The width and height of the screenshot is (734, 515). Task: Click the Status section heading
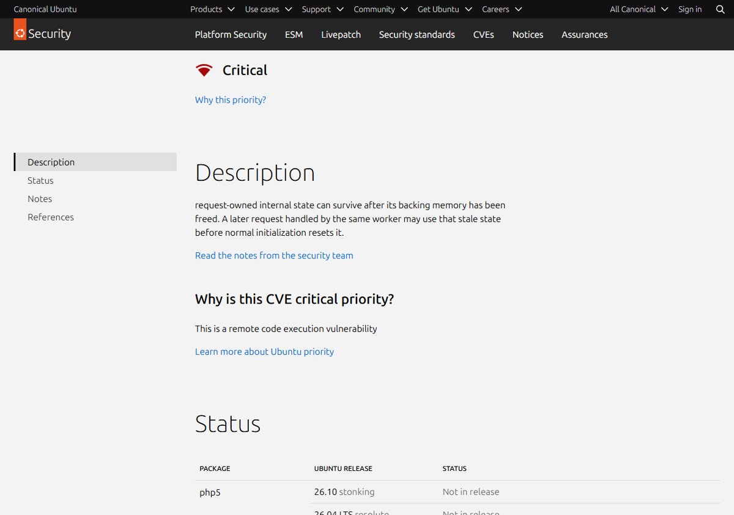pos(228,423)
